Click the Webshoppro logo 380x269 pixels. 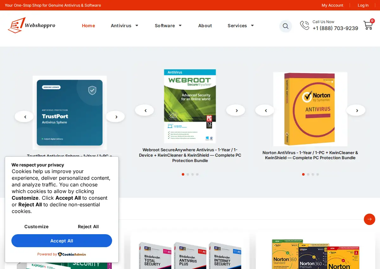pyautogui.click(x=32, y=25)
